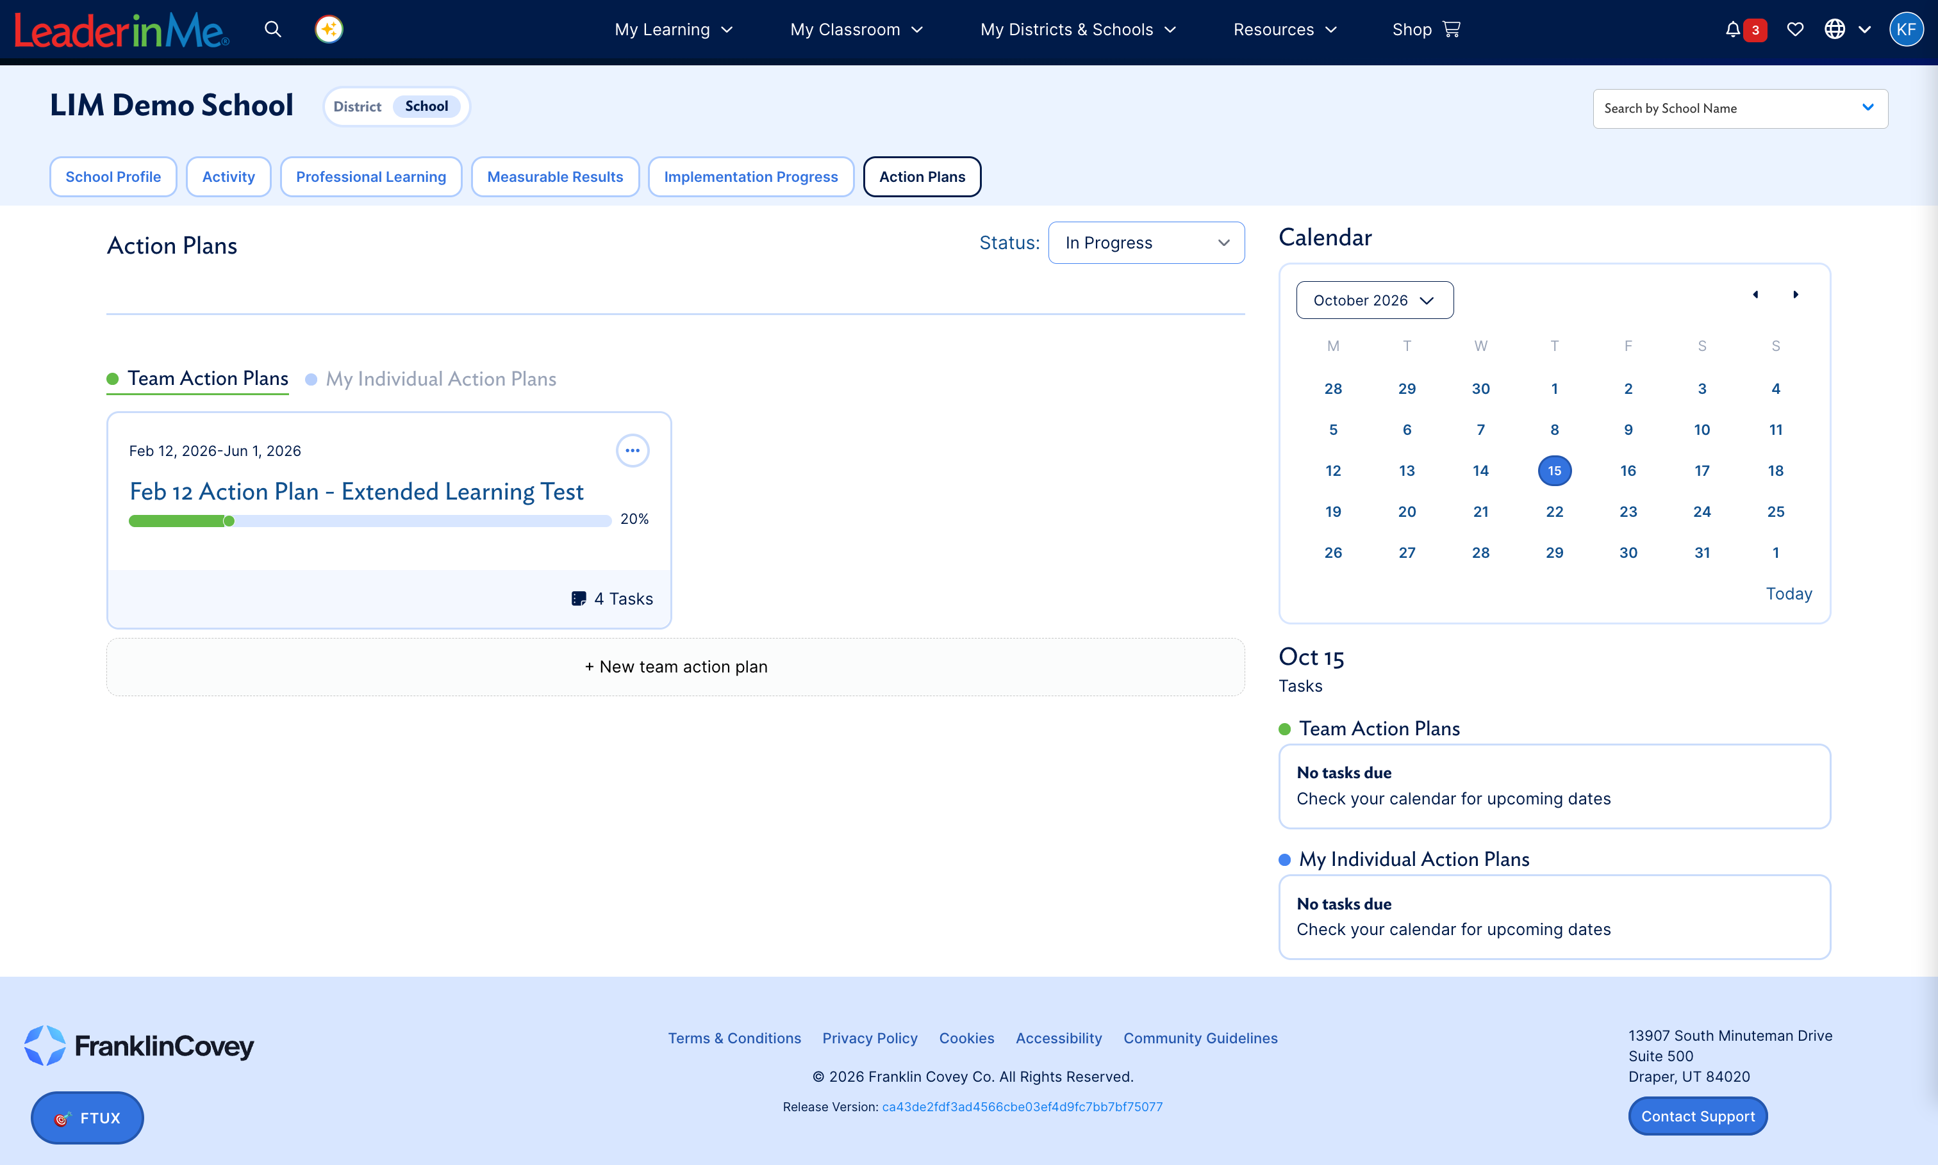The image size is (1938, 1165).
Task: Select the Action Plans tab
Action: click(x=922, y=177)
